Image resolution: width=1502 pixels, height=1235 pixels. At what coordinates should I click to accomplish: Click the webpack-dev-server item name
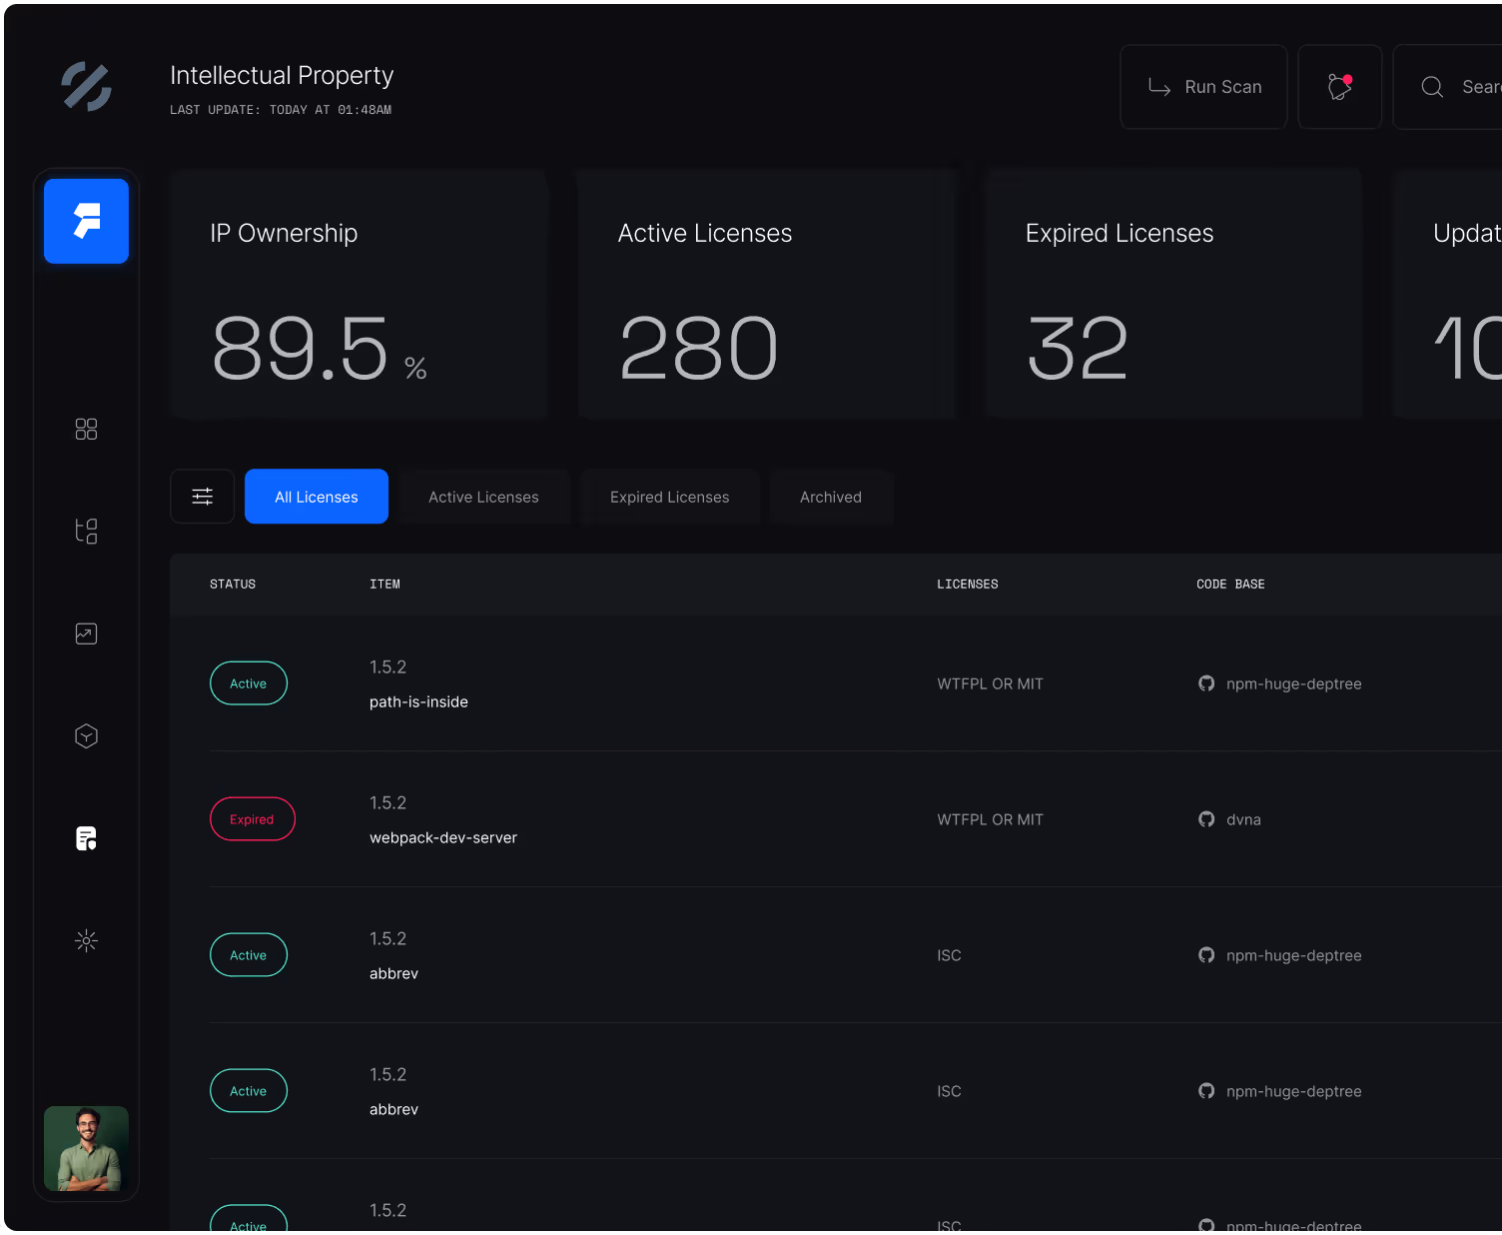(x=443, y=838)
